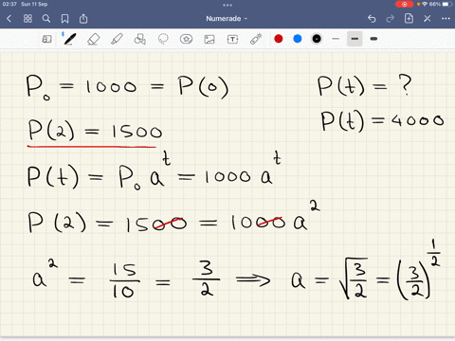The height and width of the screenshot is (341, 455).
Task: Open the search tool
Action: [x=46, y=19]
